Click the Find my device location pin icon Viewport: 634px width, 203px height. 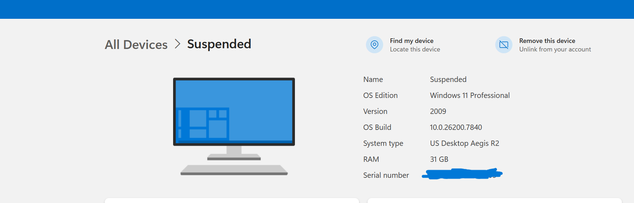pyautogui.click(x=374, y=45)
